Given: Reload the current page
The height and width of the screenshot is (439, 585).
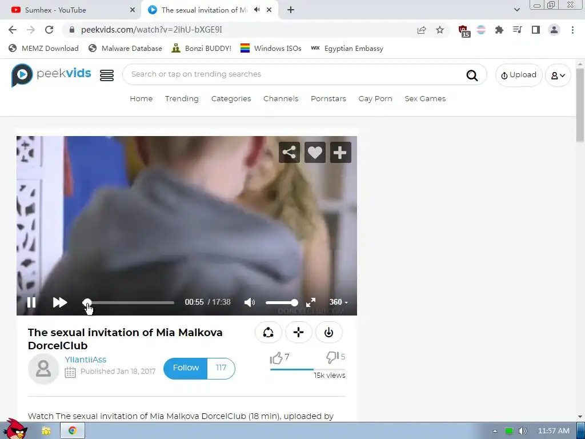Looking at the screenshot, I should click(49, 30).
